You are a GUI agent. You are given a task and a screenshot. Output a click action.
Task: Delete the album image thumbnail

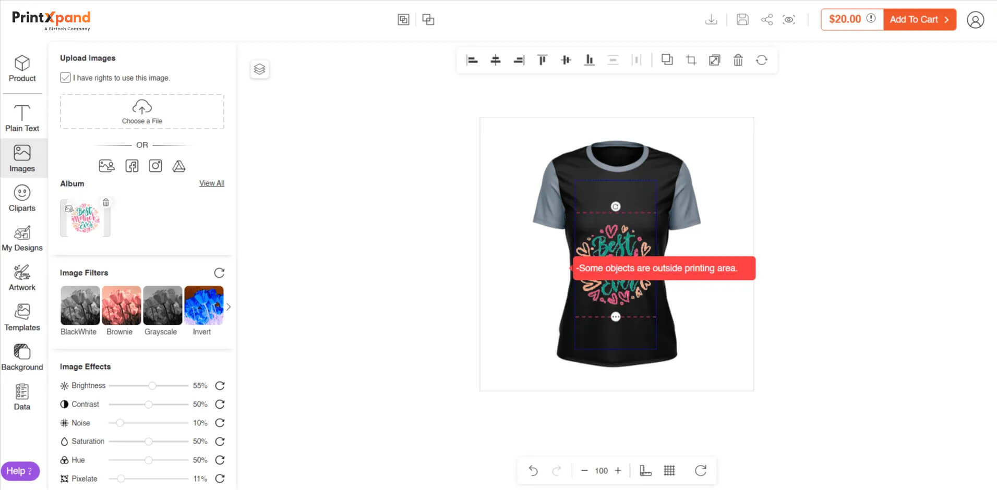pos(106,203)
